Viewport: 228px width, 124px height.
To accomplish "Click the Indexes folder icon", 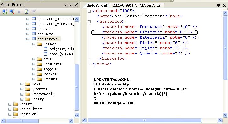I will [x=40, y=74].
